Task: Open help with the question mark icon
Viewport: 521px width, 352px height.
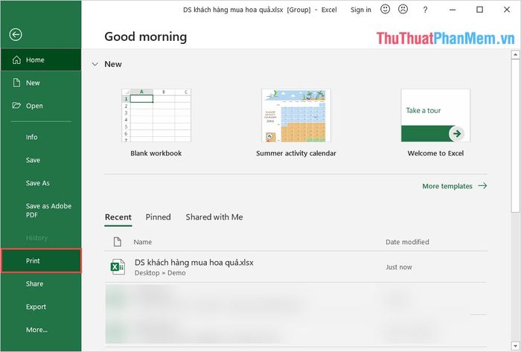Action: (425, 10)
